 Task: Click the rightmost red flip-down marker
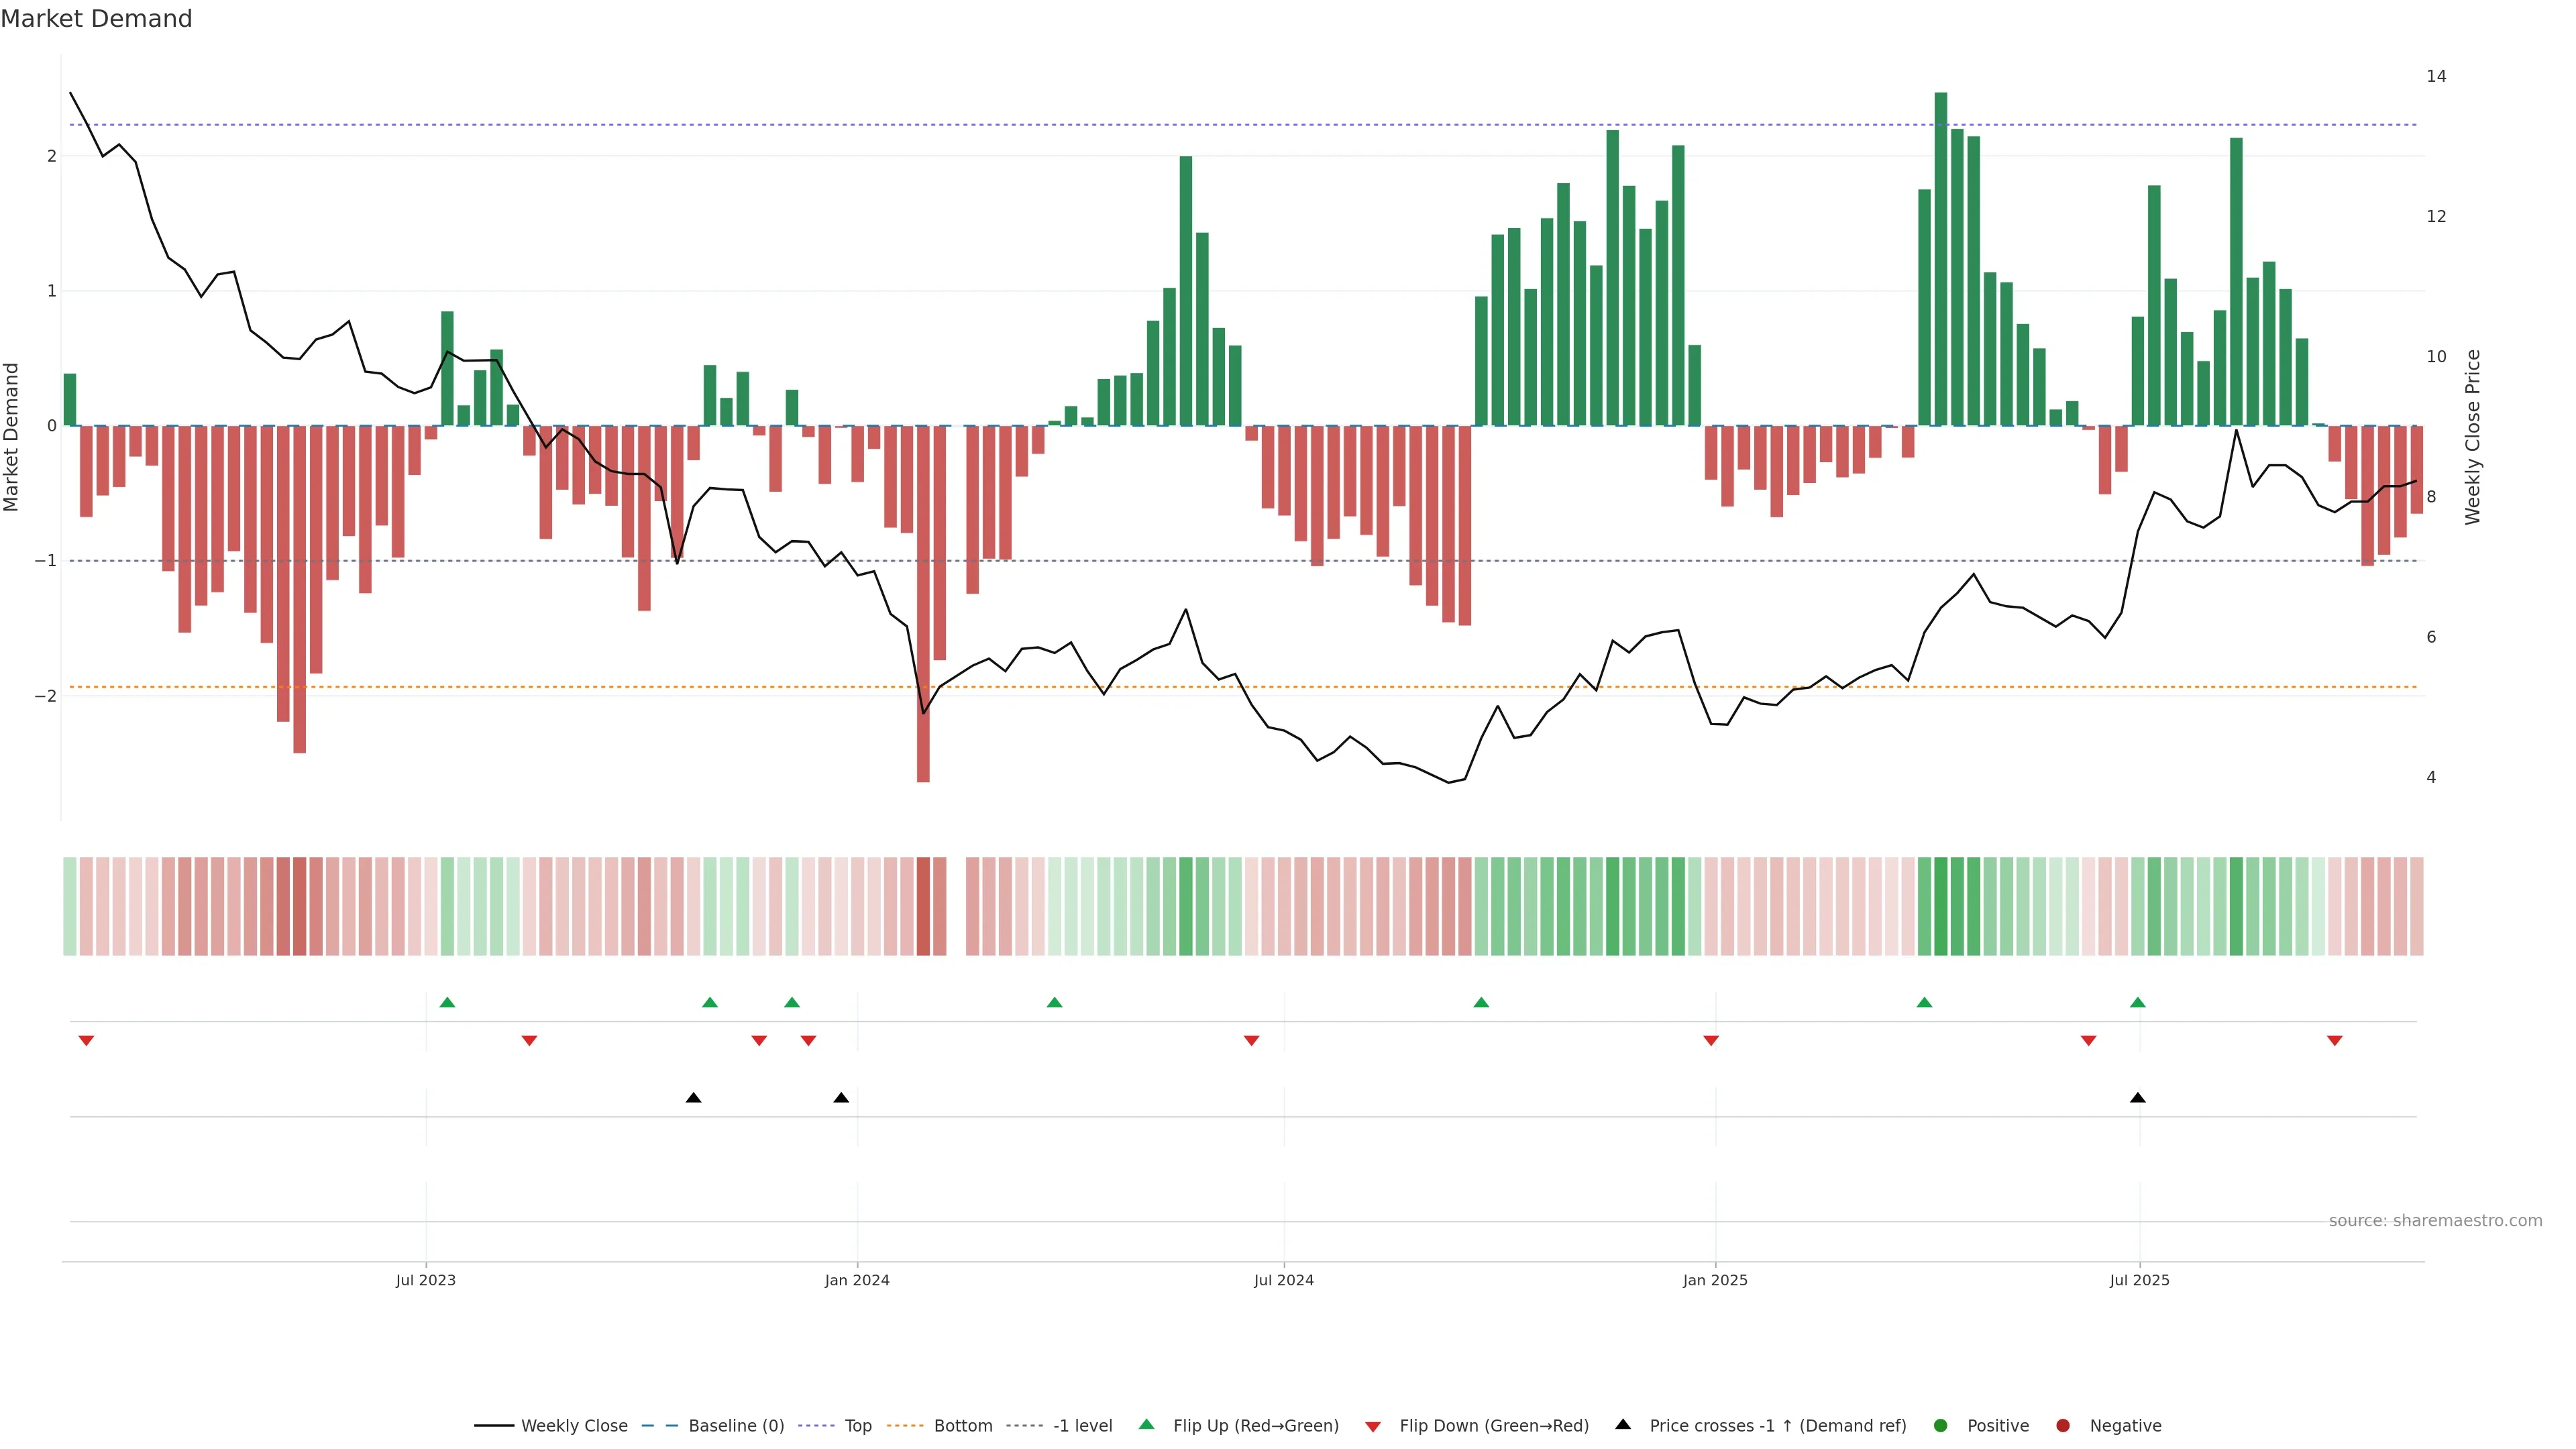(x=2334, y=1041)
